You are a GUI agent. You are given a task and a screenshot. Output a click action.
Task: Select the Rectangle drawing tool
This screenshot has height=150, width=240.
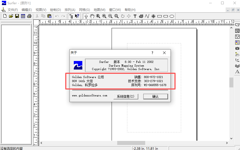(160, 16)
